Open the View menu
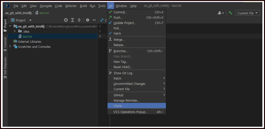 tap(33, 6)
